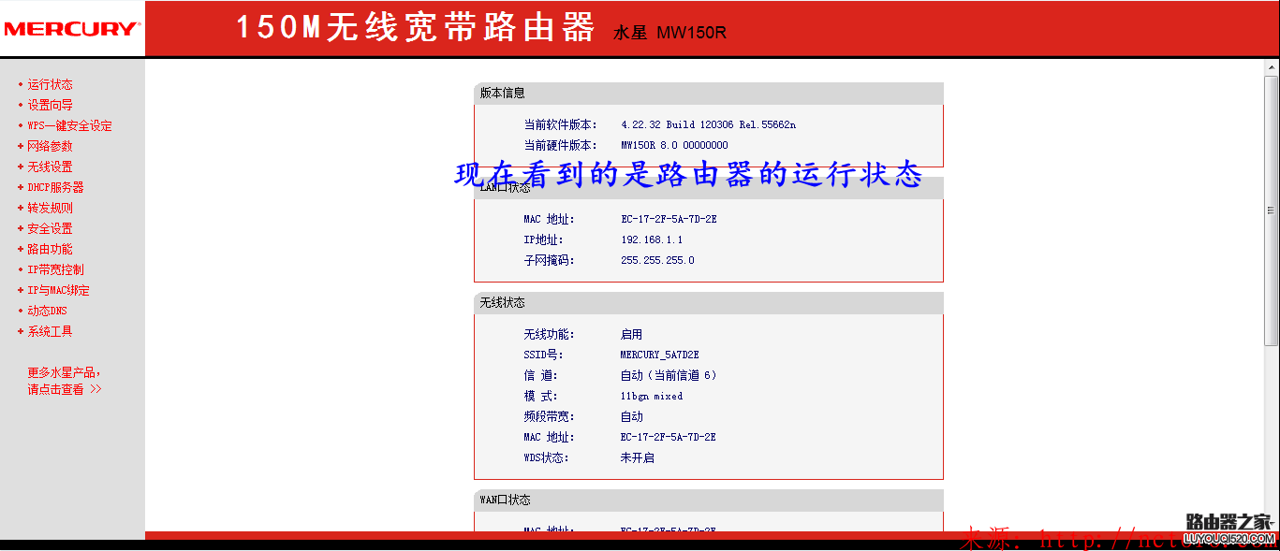Image resolution: width=1280 pixels, height=551 pixels.
Task: Select the hardware version MW150R 8.0 text
Action: [x=674, y=145]
